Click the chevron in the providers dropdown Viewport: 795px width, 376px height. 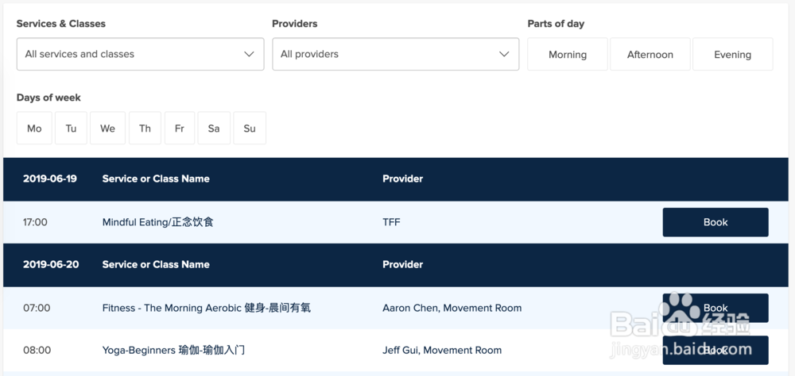coord(504,54)
